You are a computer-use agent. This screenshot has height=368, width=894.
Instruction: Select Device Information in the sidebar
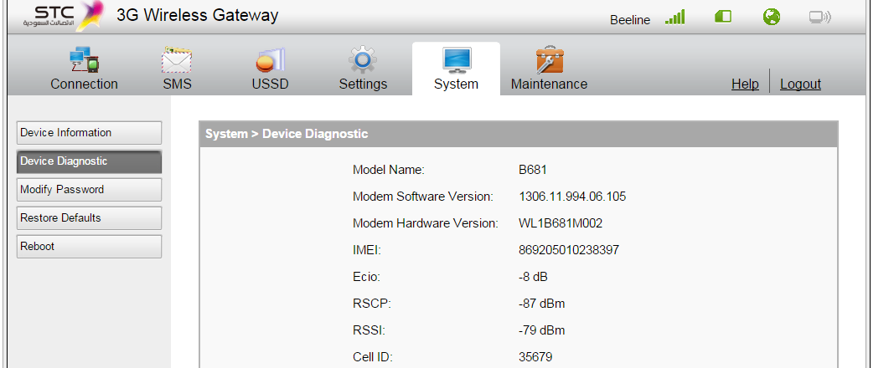click(x=89, y=133)
